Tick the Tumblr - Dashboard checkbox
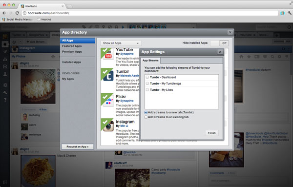Viewport: 293px width, 187px height. point(147,77)
